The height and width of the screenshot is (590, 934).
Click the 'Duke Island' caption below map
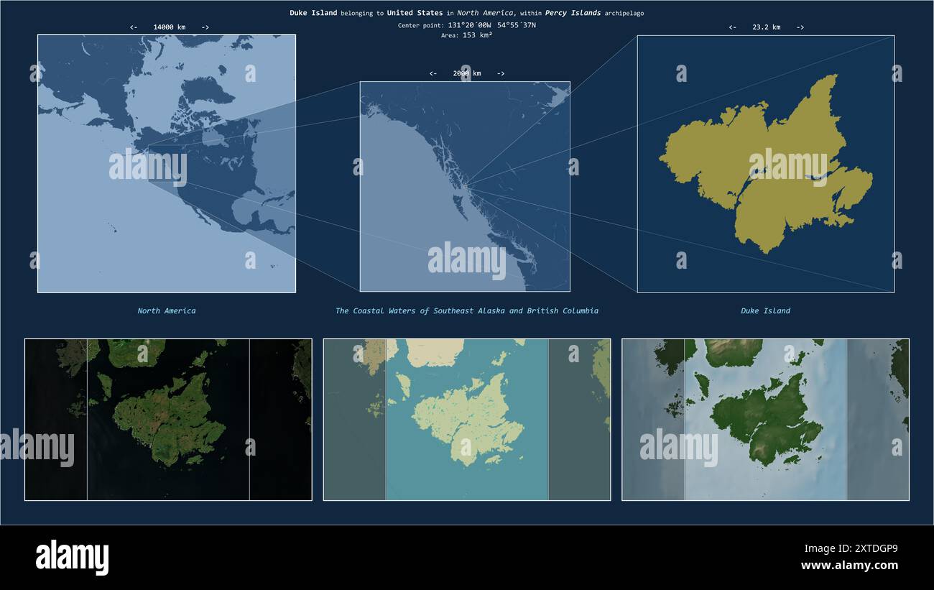click(x=766, y=311)
